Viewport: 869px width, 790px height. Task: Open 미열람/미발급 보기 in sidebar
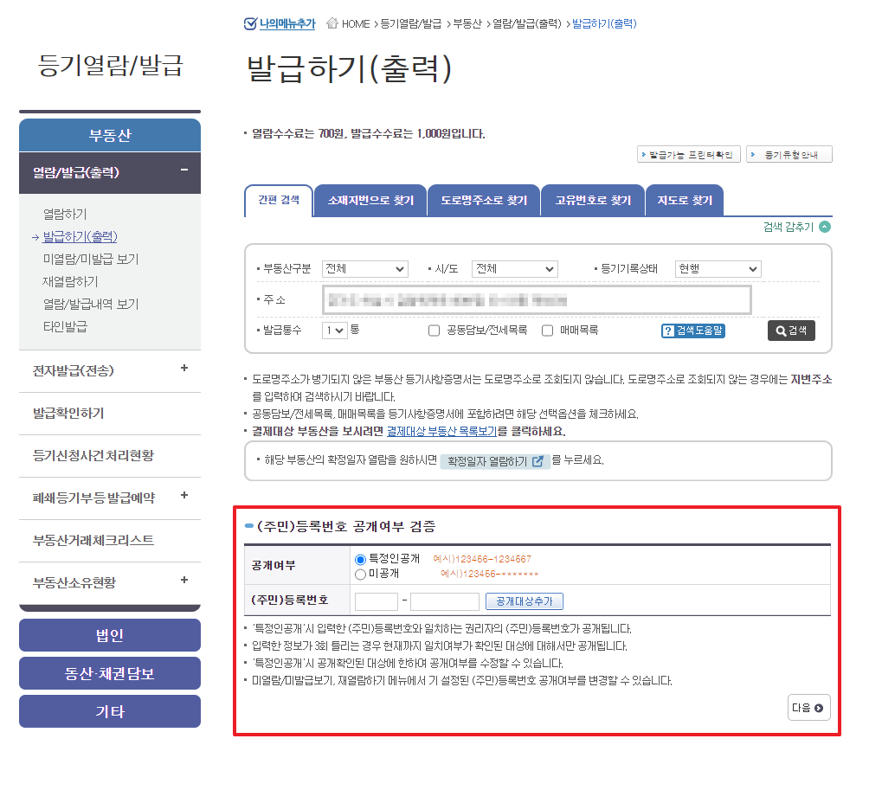[91, 259]
